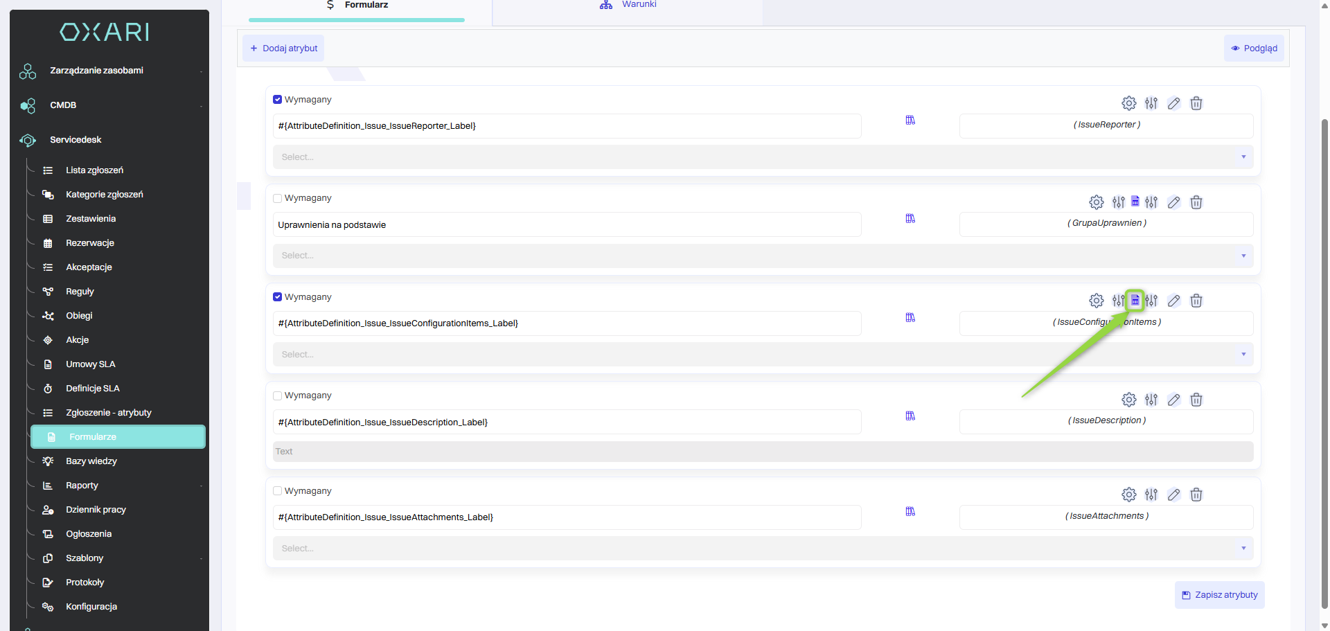Click the highlighted document icon for IssueConfigurationItems
The width and height of the screenshot is (1330, 631).
point(1135,301)
